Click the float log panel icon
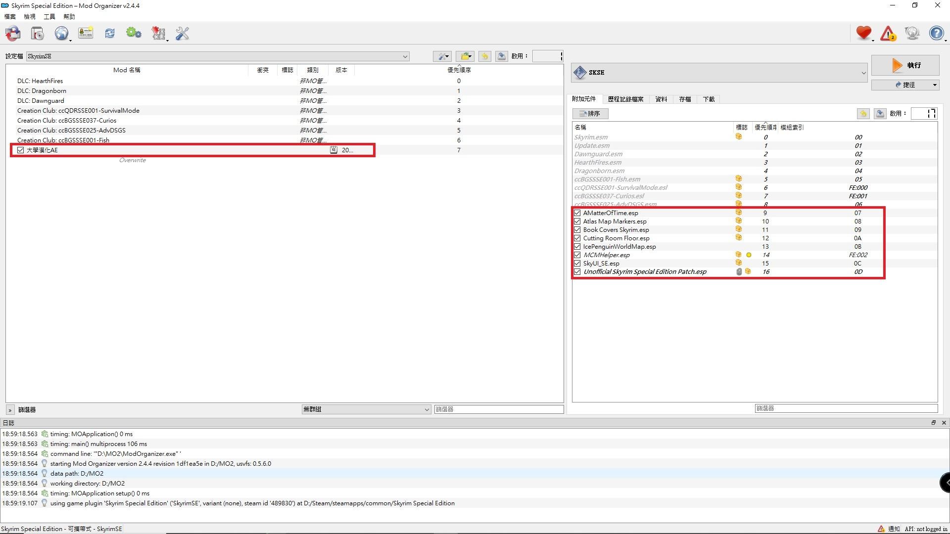This screenshot has width=950, height=534. point(934,423)
